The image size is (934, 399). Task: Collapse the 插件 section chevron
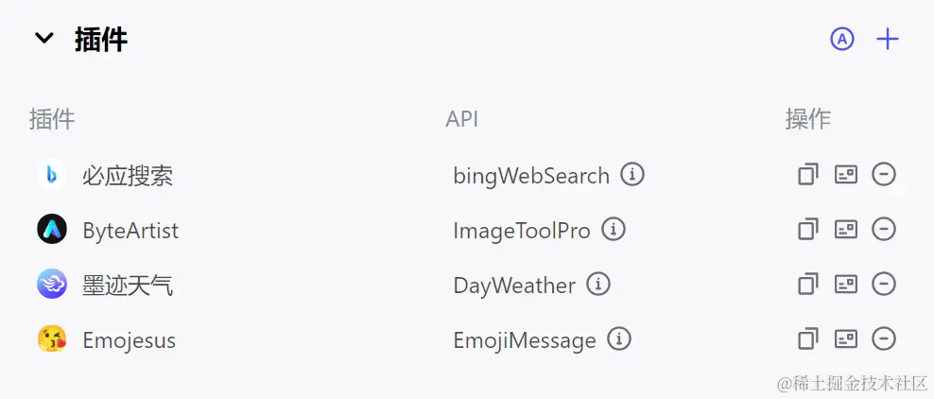43,39
